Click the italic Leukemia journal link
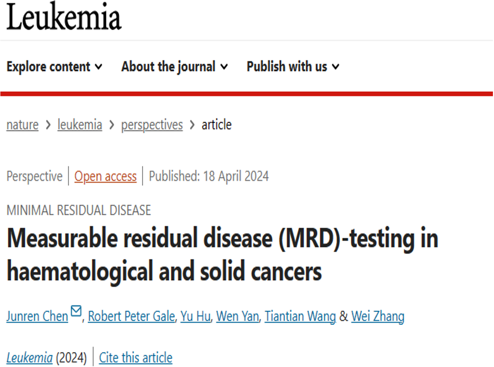This screenshot has width=494, height=367. pos(30,358)
